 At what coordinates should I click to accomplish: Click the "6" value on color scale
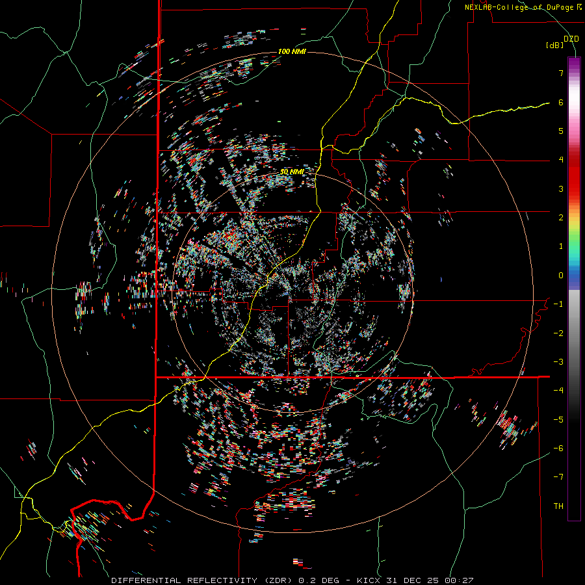pyautogui.click(x=561, y=102)
